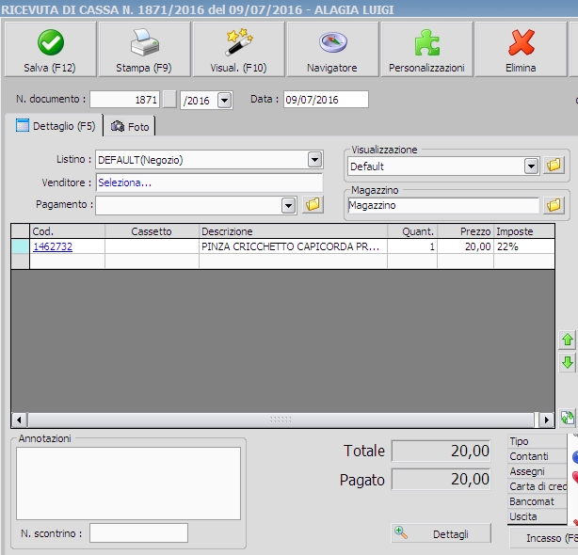Click tax cell showing 22%
578x555 pixels.
(524, 246)
